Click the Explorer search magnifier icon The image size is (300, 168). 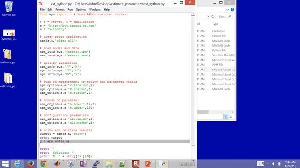click(230, 17)
